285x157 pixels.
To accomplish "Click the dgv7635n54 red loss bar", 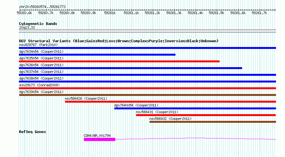I will [x=119, y=61].
